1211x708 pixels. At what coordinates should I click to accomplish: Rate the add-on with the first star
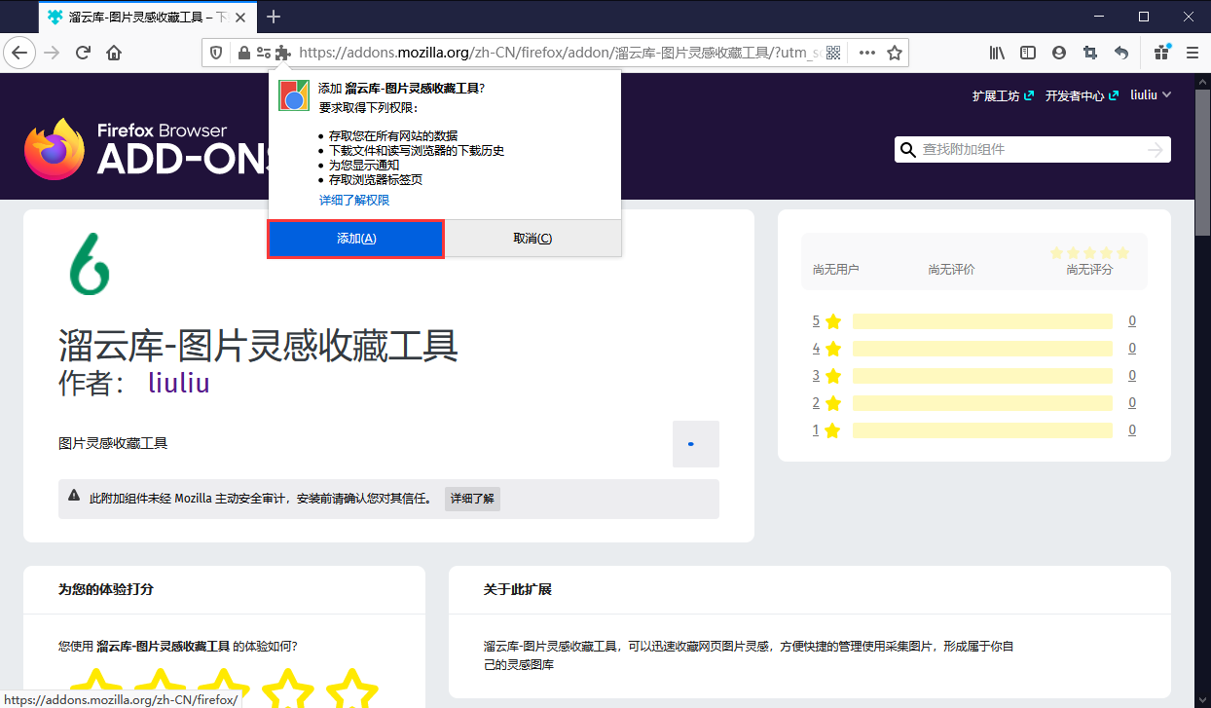[95, 688]
